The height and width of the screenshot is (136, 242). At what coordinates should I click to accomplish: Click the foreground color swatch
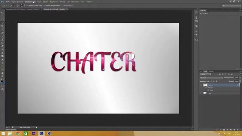(x=2, y=82)
